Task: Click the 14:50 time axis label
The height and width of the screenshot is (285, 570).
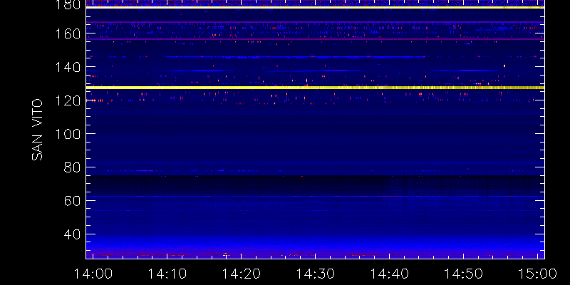Action: tap(464, 274)
